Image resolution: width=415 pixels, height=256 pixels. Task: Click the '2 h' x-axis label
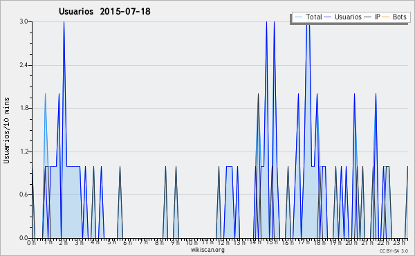[63, 243]
